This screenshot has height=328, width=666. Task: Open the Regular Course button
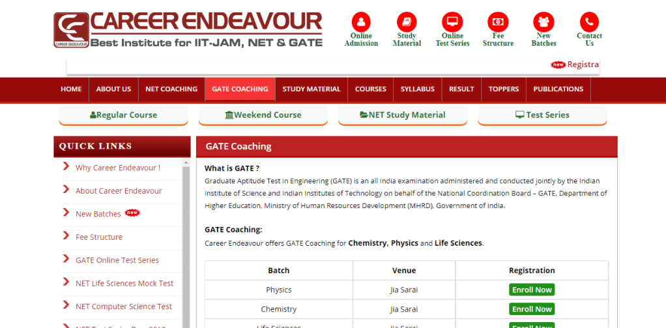click(124, 115)
